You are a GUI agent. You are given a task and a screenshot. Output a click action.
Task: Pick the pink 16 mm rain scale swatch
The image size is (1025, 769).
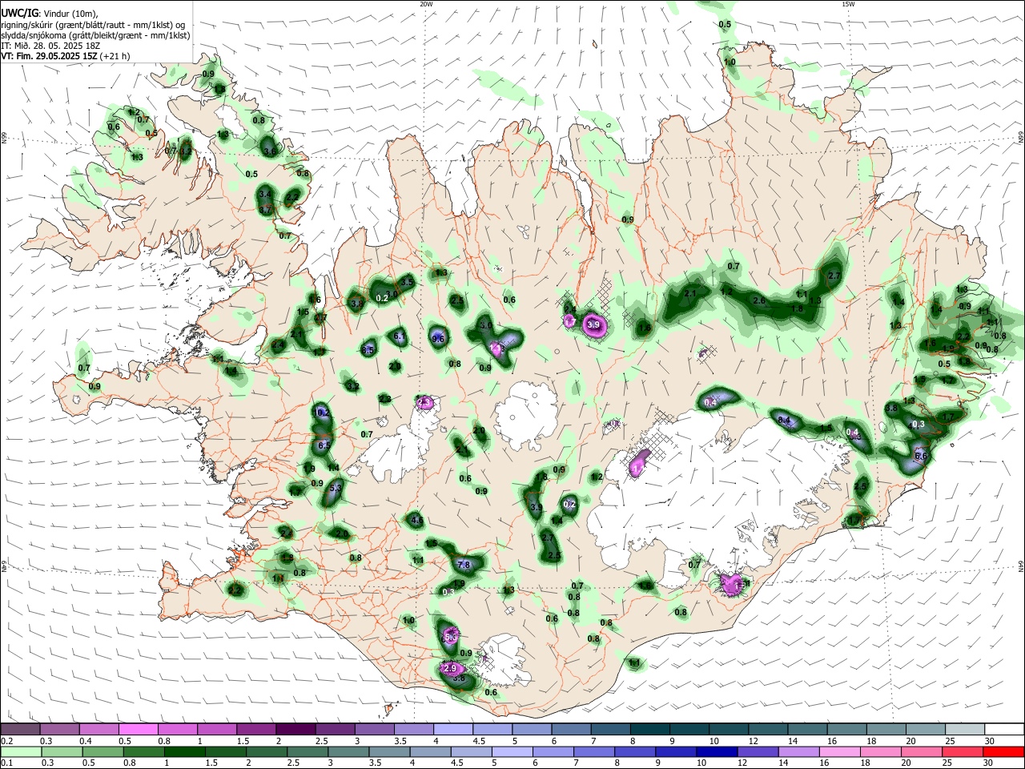[x=839, y=751]
